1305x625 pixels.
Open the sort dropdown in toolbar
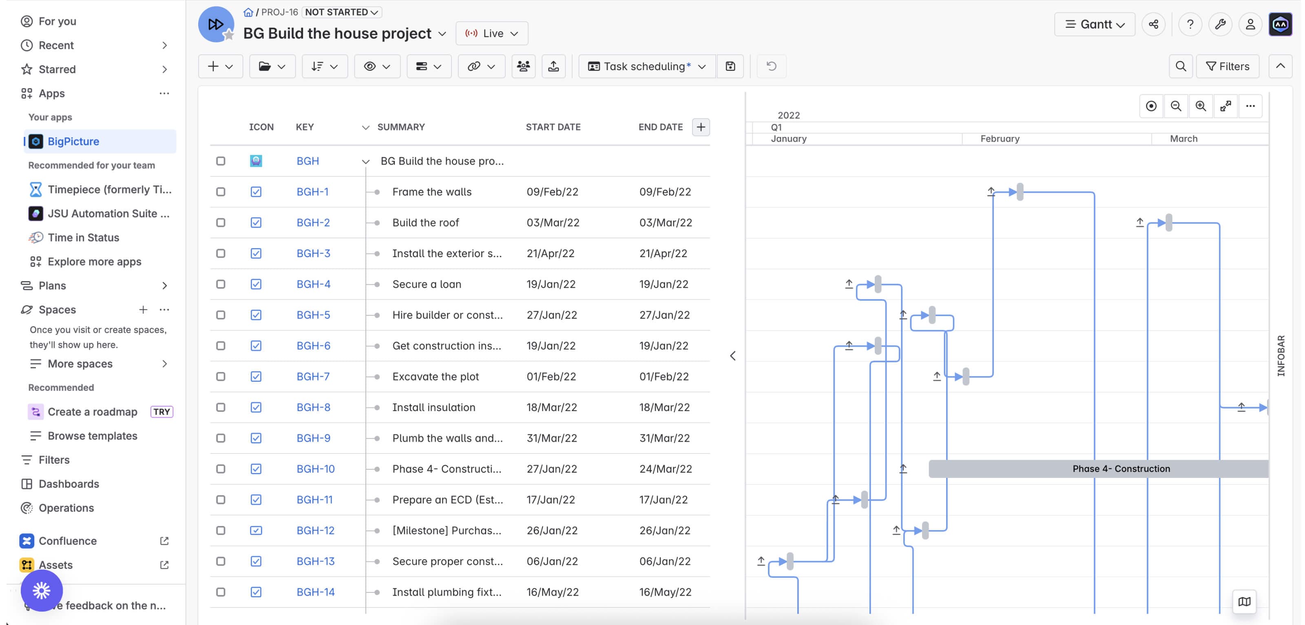tap(325, 66)
